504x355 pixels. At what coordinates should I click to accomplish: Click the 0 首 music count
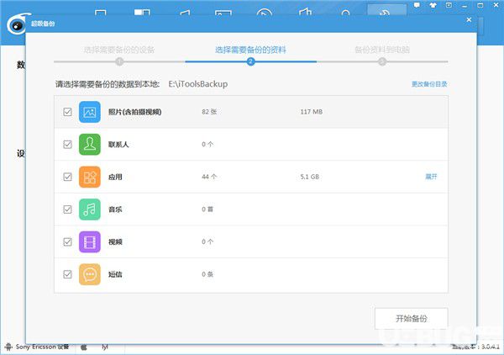pos(207,209)
